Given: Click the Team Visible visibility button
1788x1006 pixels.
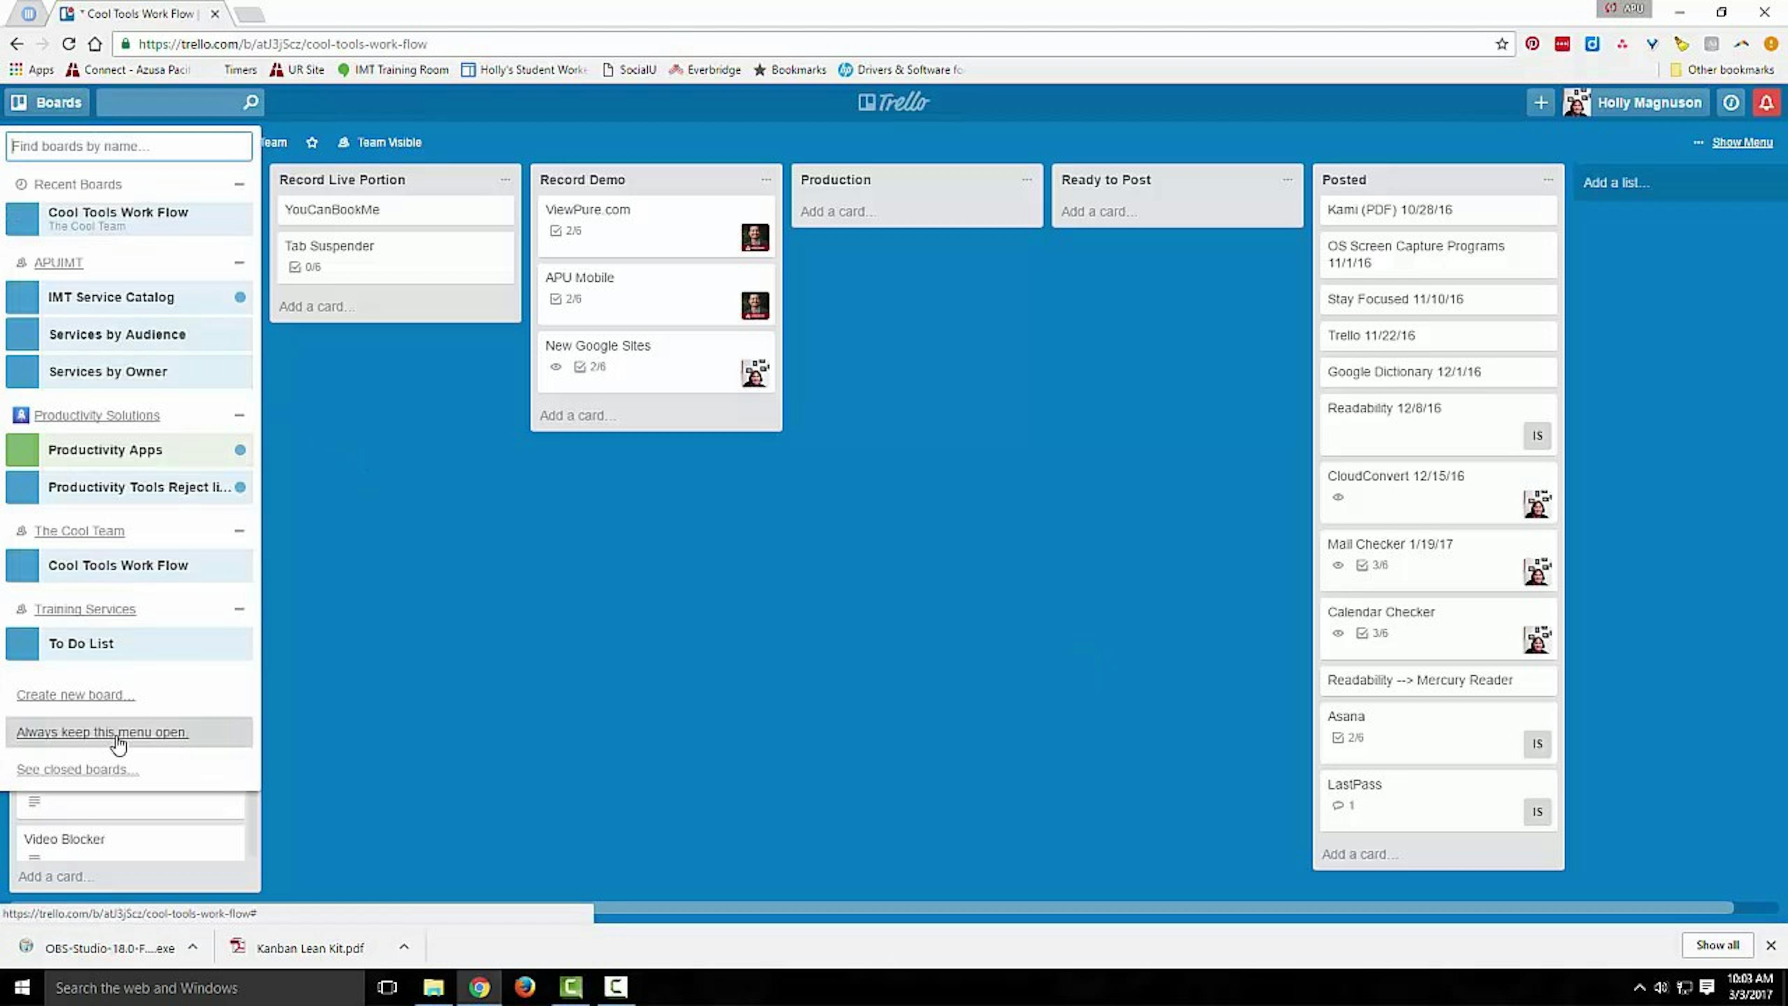Looking at the screenshot, I should (379, 143).
